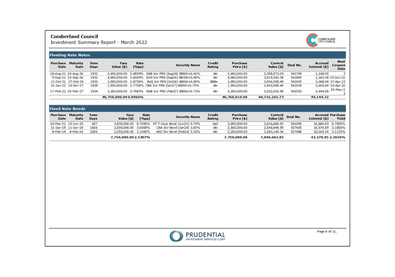Select purchase yield 3.1850%

[338, 128]
